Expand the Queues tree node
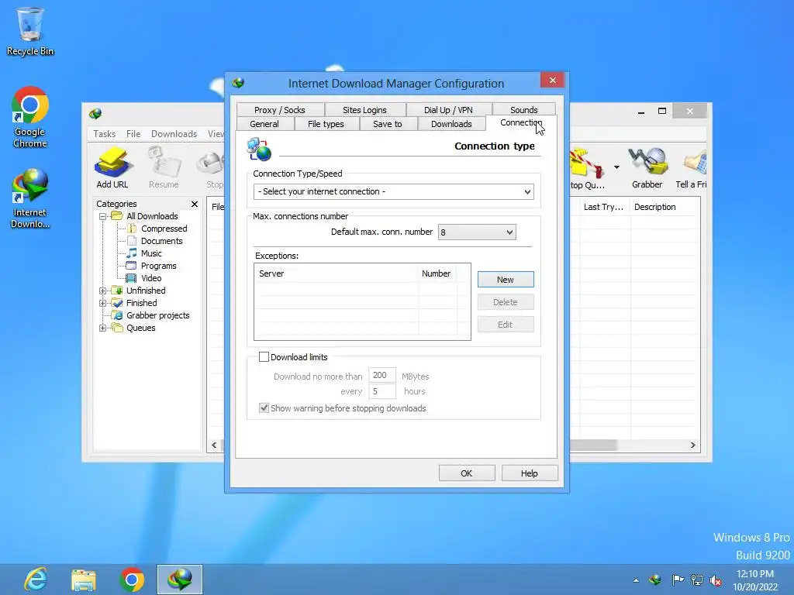The image size is (794, 595). tap(103, 328)
